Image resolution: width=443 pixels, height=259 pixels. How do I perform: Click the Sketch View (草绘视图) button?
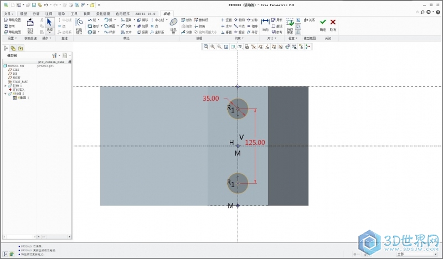point(13,32)
